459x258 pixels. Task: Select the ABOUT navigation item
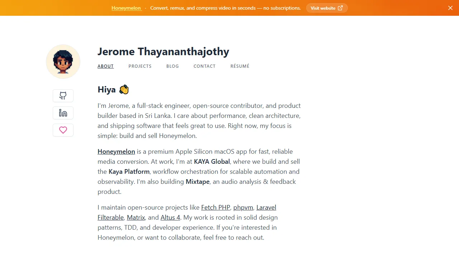click(x=105, y=66)
